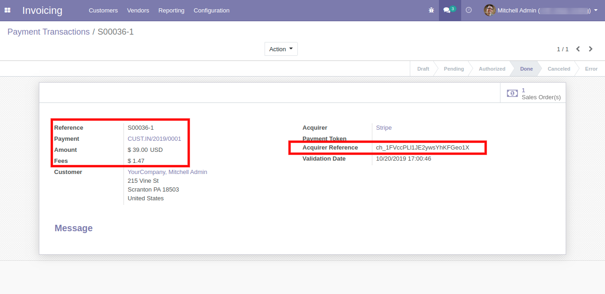Go to previous record arrow
The height and width of the screenshot is (294, 605).
click(578, 49)
